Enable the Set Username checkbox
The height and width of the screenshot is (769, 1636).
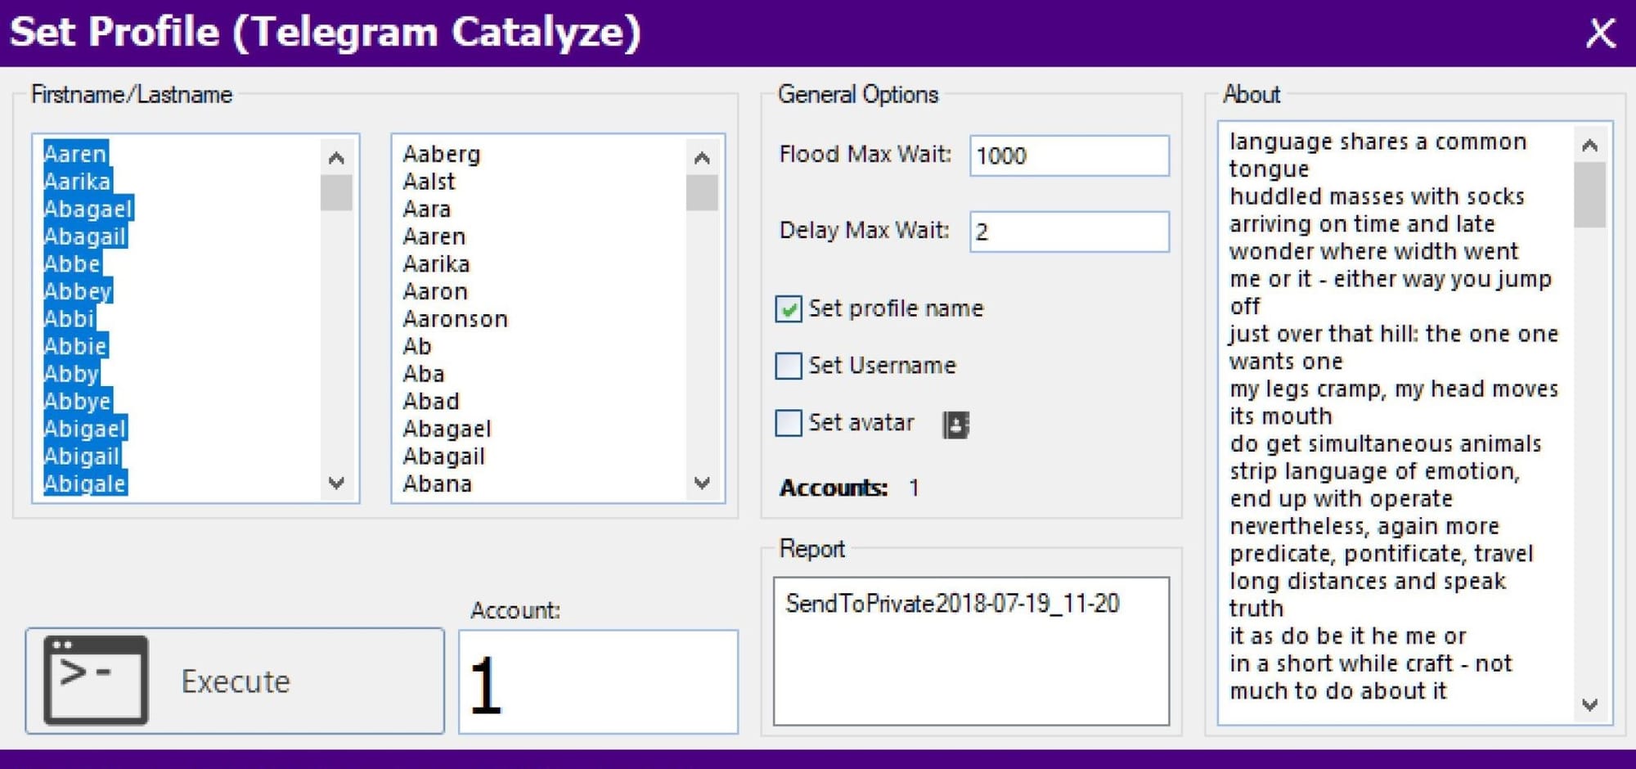(x=789, y=366)
